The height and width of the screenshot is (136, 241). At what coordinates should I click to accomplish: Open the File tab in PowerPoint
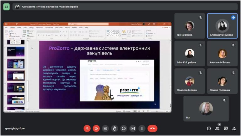[x=6, y=28]
